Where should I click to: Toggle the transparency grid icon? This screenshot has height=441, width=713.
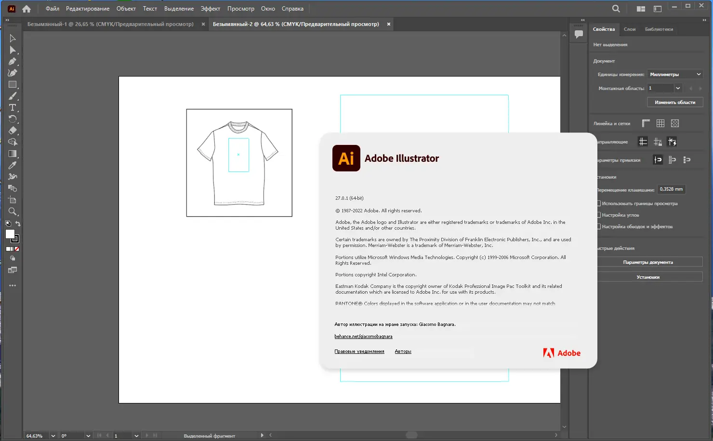pyautogui.click(x=675, y=124)
